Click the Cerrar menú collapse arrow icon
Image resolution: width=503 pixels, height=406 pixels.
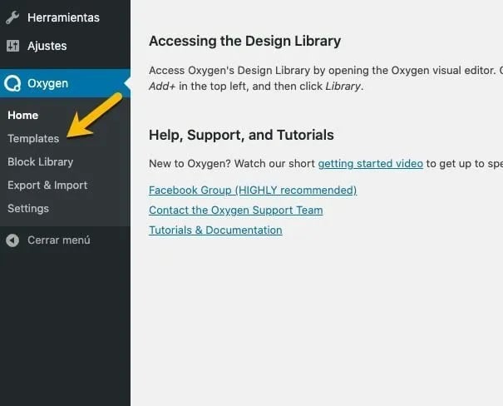coord(12,240)
